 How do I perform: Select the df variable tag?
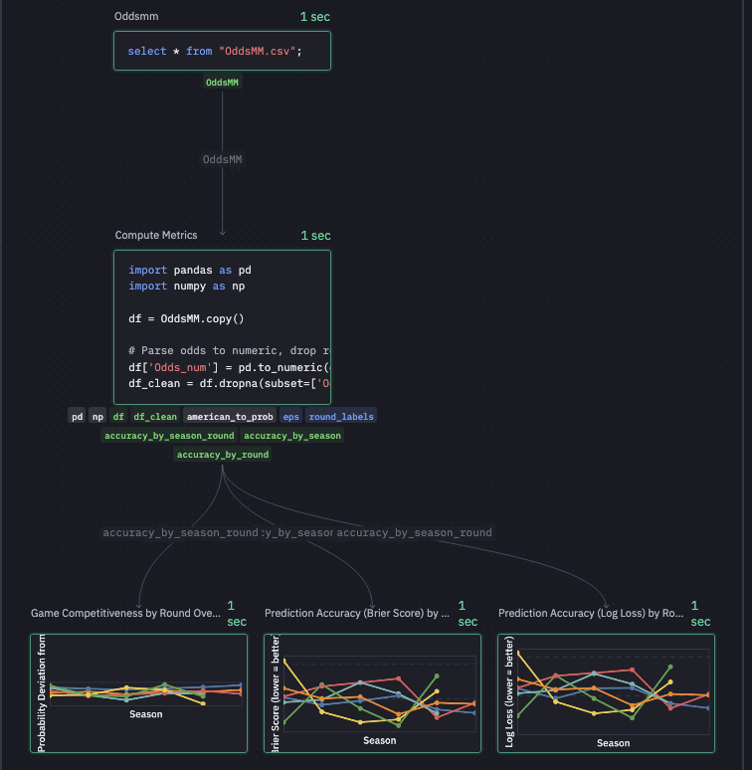(118, 417)
